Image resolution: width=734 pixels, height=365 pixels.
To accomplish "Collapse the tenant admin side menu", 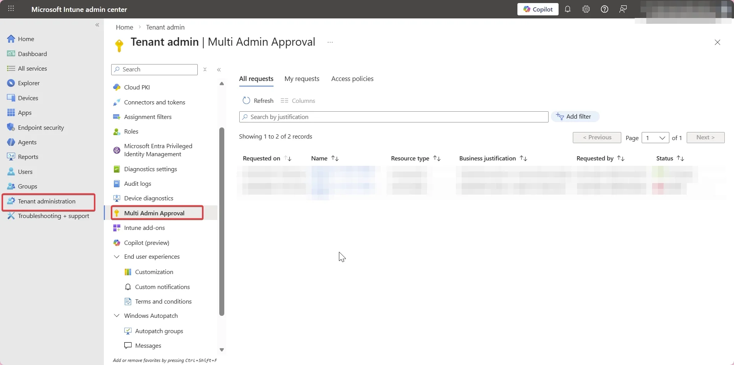I will [x=219, y=69].
